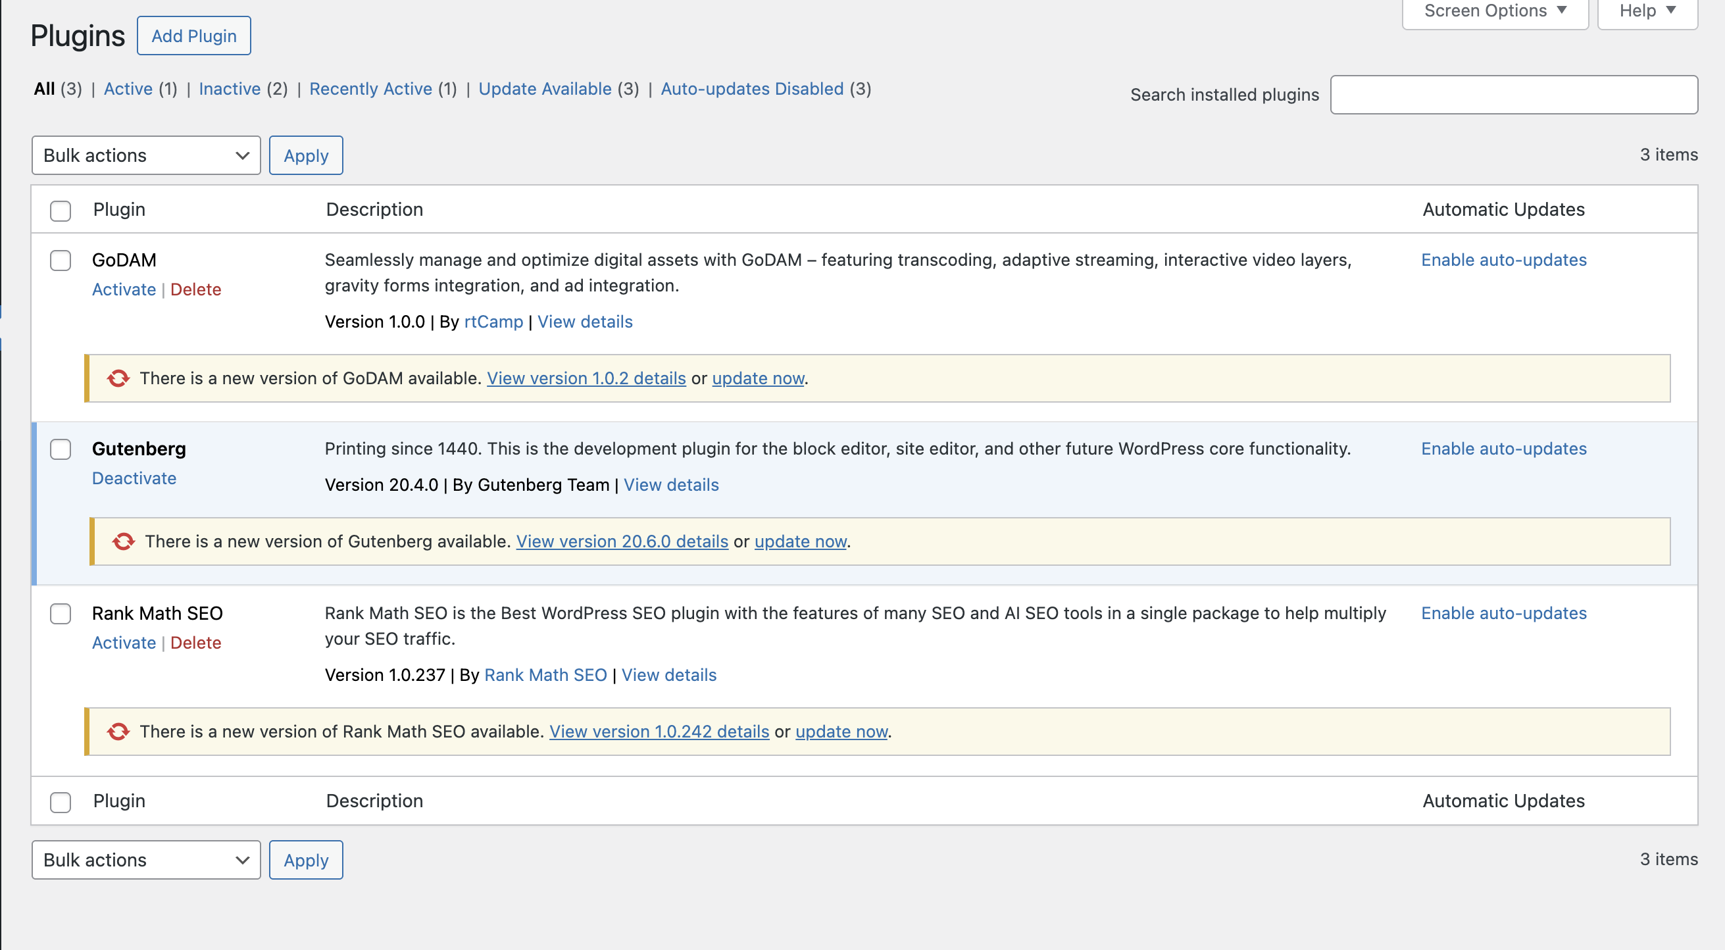Switch to the Inactive plugins filter
The width and height of the screenshot is (1725, 950).
[x=230, y=88]
